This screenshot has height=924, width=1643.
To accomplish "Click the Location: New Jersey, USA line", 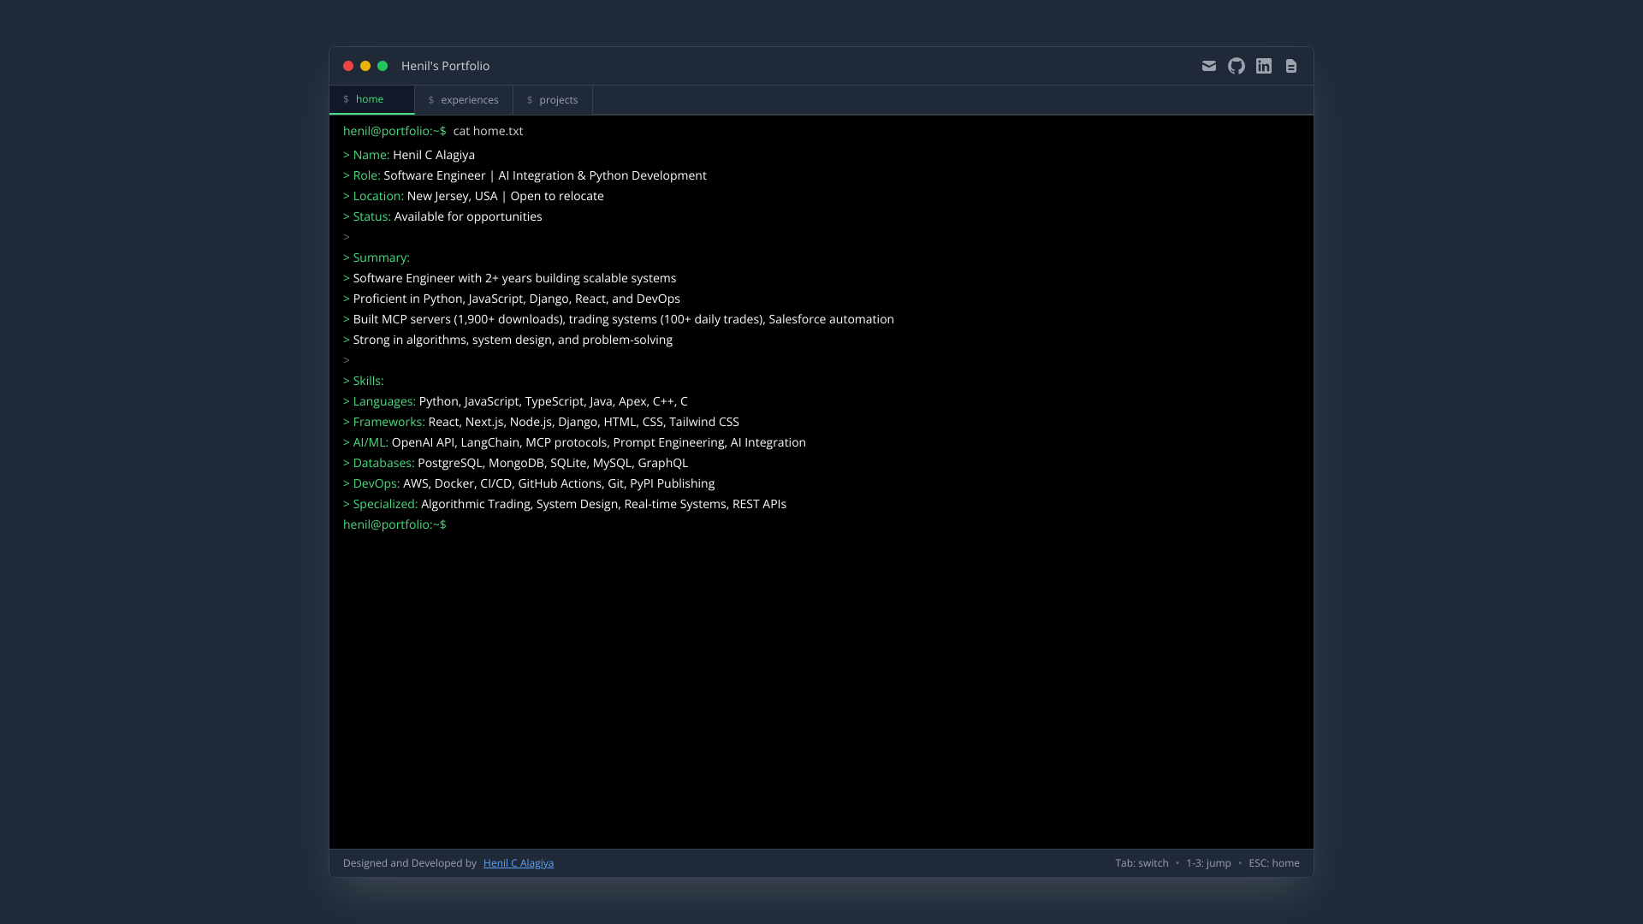I will click(473, 196).
